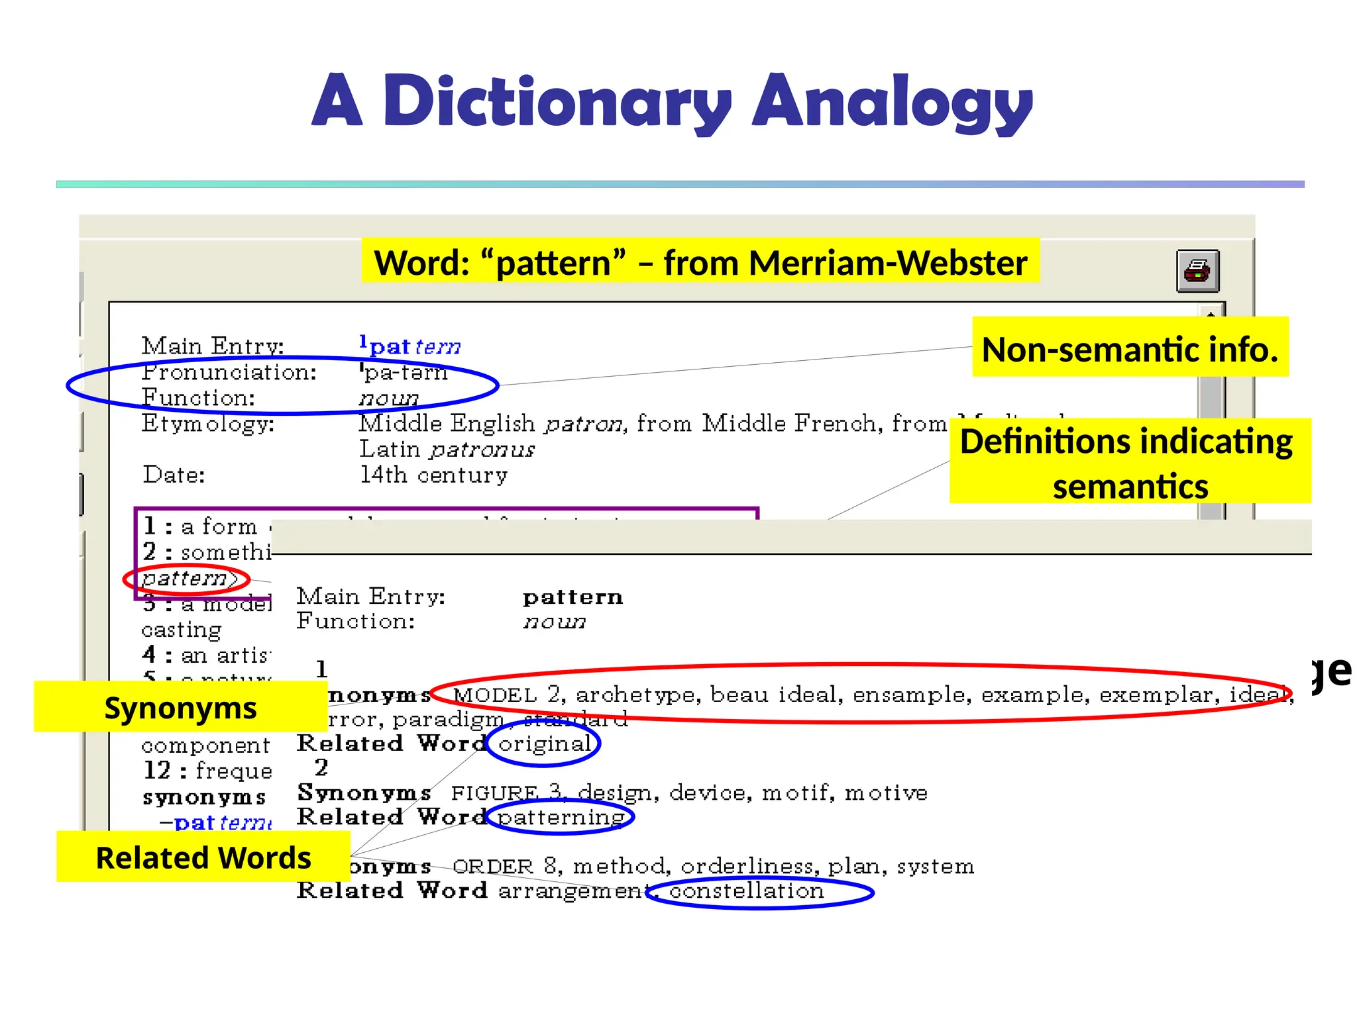Click the yellow 'Synonyms' callout label

180,707
